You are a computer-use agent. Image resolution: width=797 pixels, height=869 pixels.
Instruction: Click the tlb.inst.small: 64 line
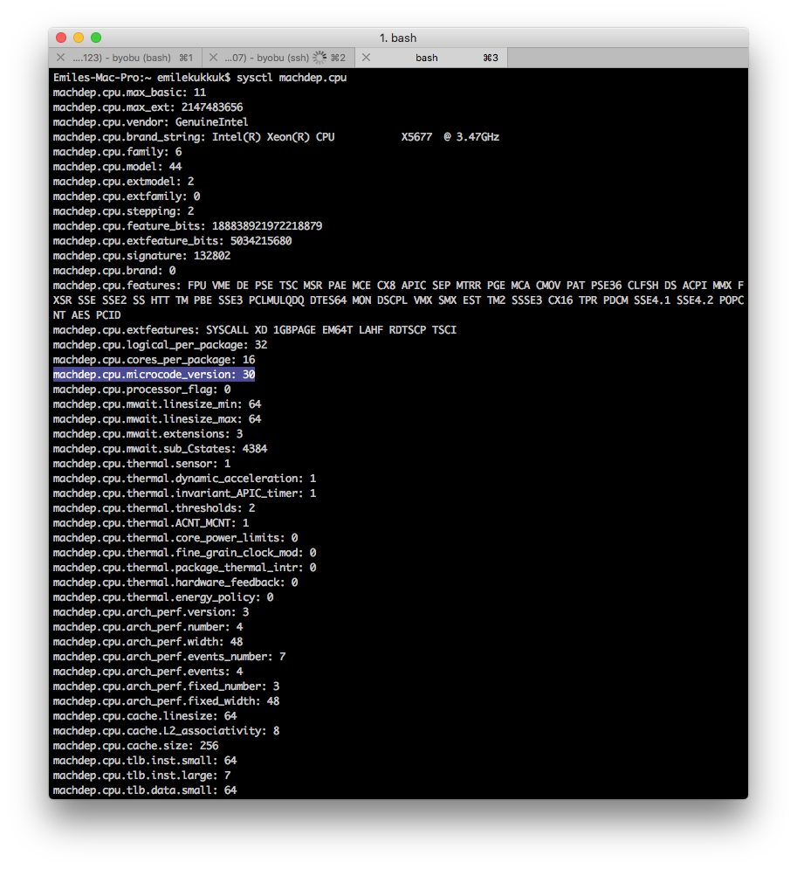145,761
